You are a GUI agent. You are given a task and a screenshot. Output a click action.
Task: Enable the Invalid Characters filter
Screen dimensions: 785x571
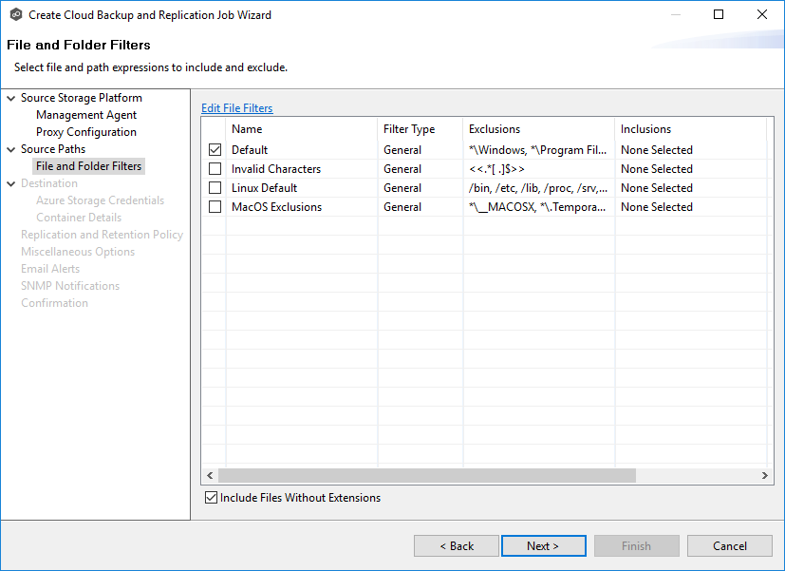[215, 168]
